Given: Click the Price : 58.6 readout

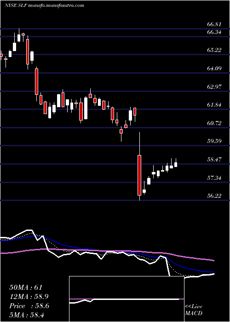Looking at the screenshot, I should click(x=29, y=306).
